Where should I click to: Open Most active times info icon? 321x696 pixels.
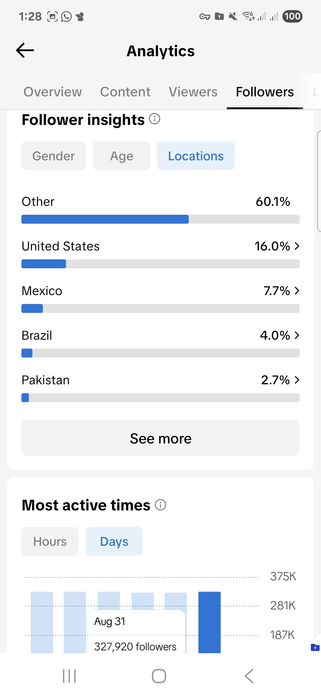[x=160, y=505]
